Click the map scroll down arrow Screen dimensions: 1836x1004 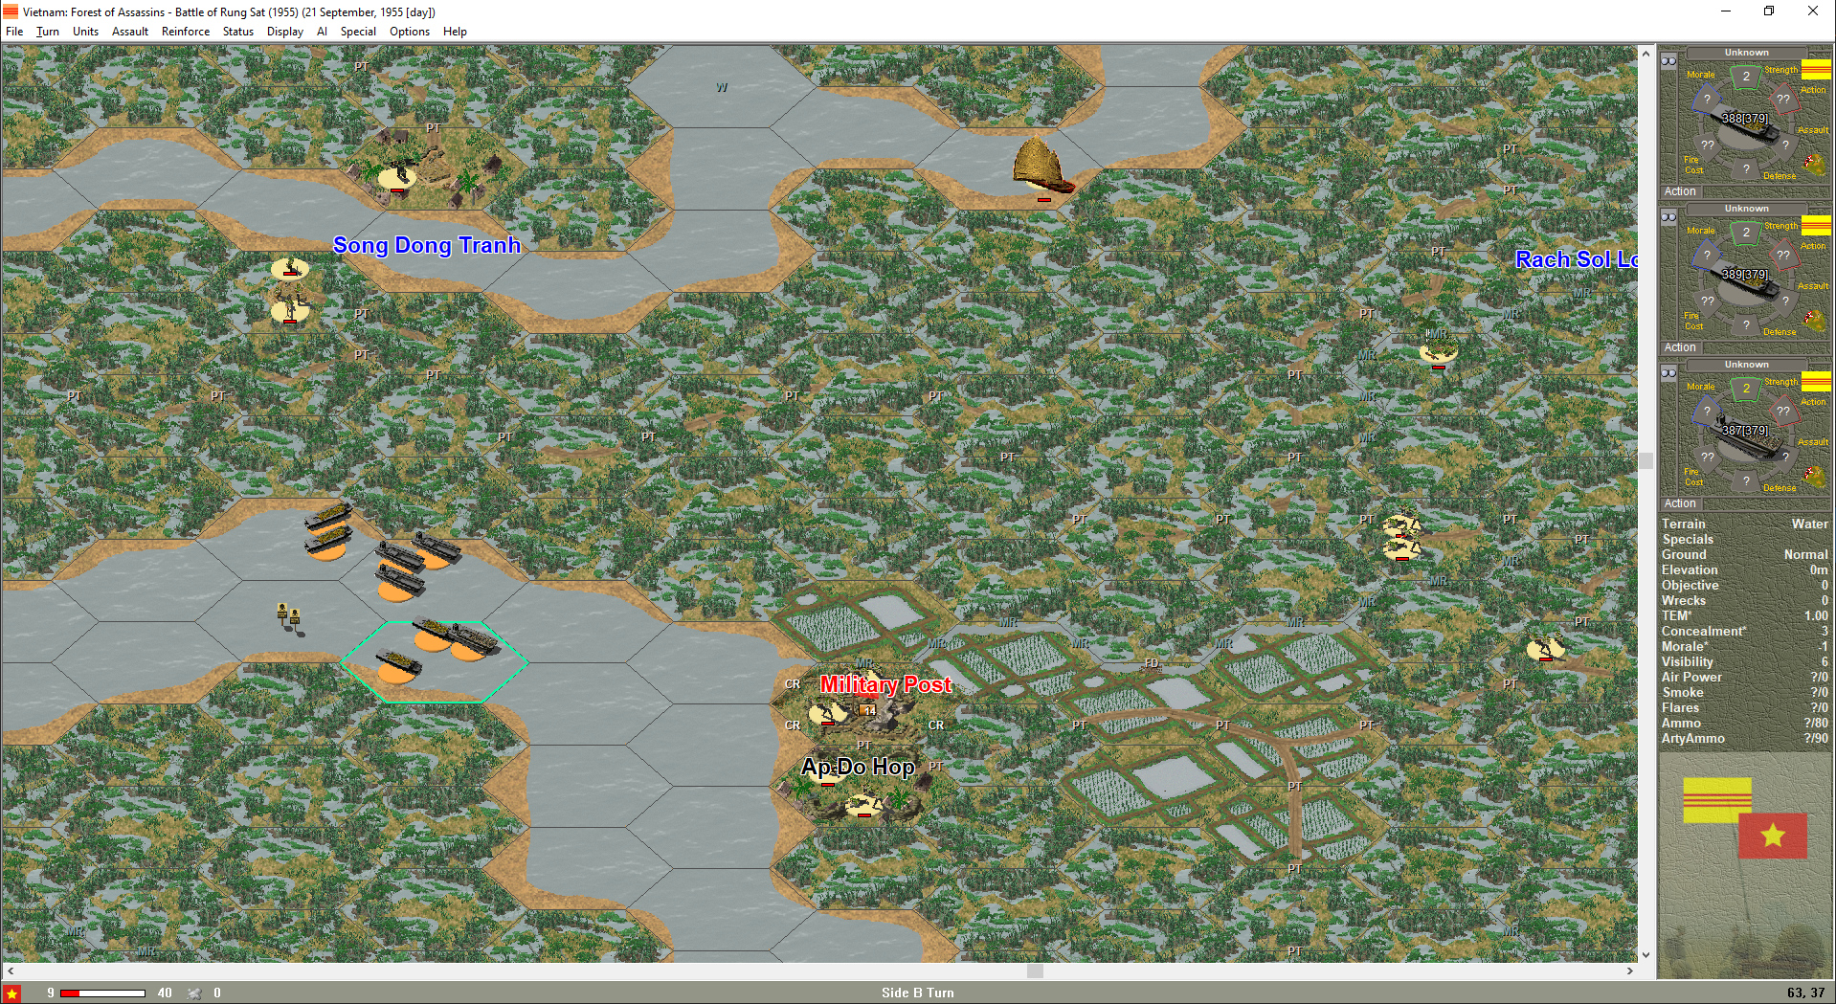(x=1646, y=954)
